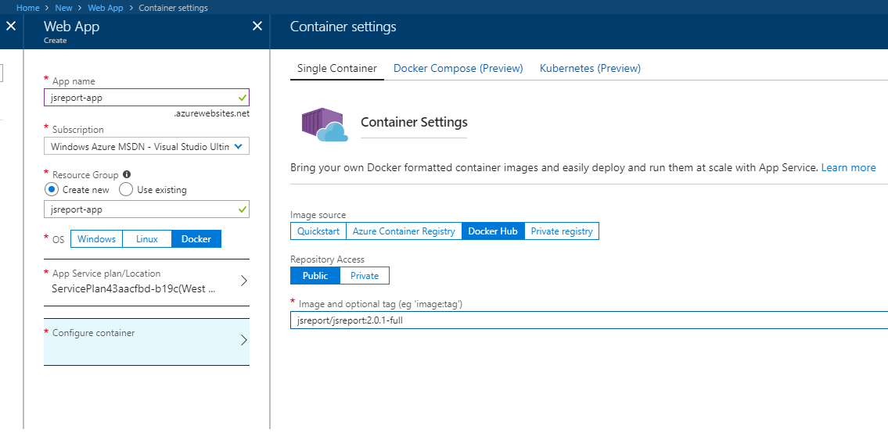Close the Web App create blade
The width and height of the screenshot is (888, 433).
(257, 26)
